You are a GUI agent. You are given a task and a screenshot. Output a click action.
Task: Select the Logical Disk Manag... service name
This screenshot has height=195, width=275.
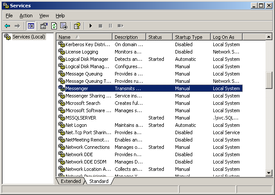[x=87, y=66]
